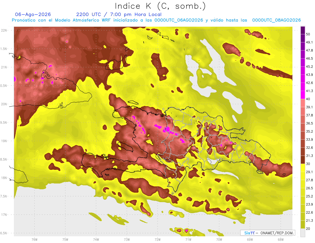This screenshot has height=243, width=315.
Task: Click the "0000UTC_08AGO2026" valid-until time text
Action: (276, 20)
